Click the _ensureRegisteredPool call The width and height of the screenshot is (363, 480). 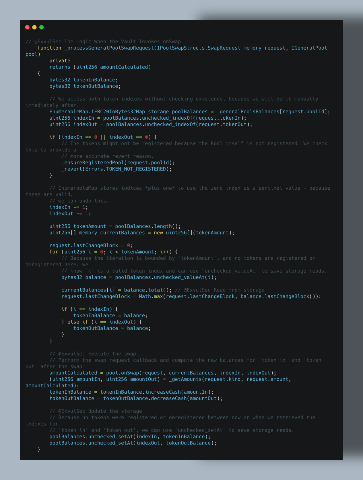point(92,163)
